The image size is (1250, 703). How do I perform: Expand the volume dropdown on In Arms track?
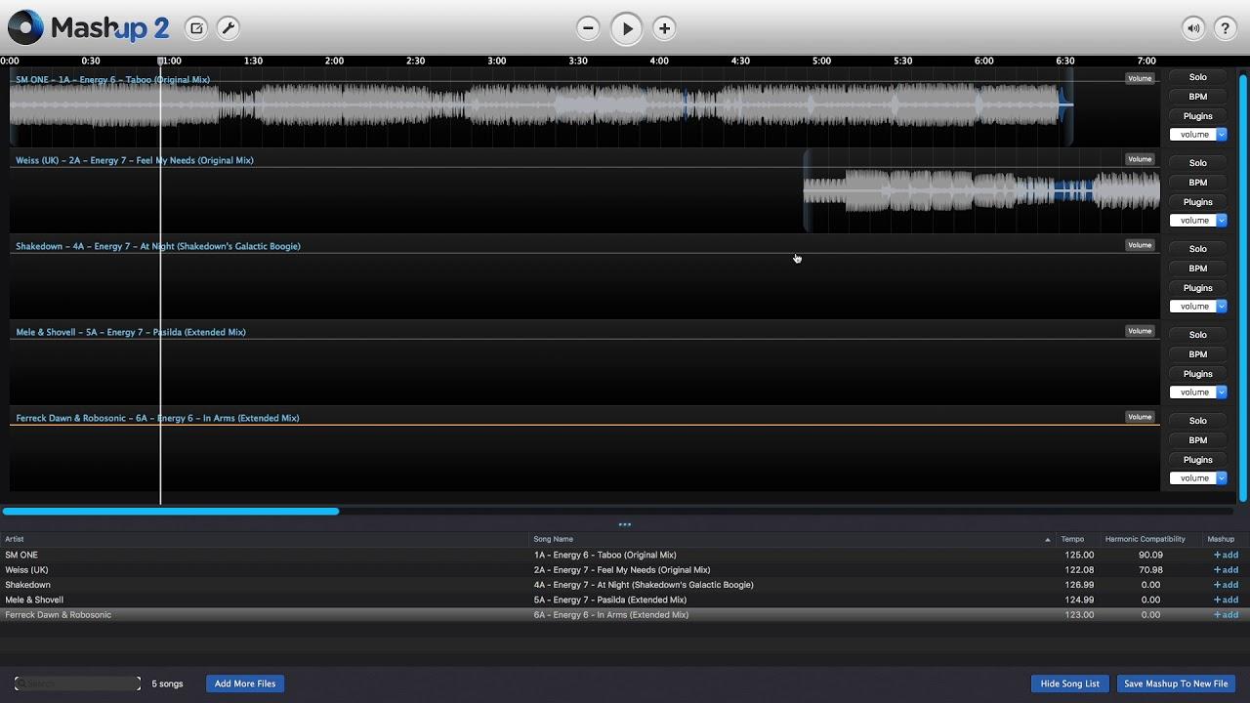[x=1198, y=478]
